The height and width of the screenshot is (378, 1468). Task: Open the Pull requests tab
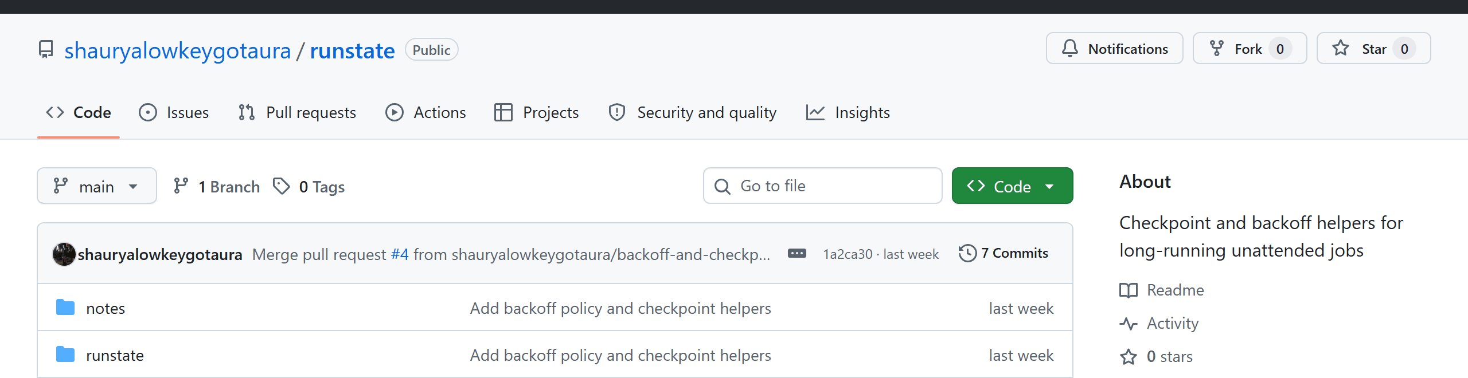298,112
